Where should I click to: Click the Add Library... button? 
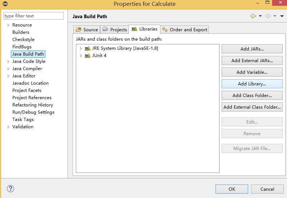point(252,84)
